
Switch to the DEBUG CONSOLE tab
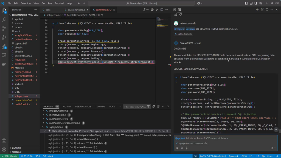[x=83, y=107]
